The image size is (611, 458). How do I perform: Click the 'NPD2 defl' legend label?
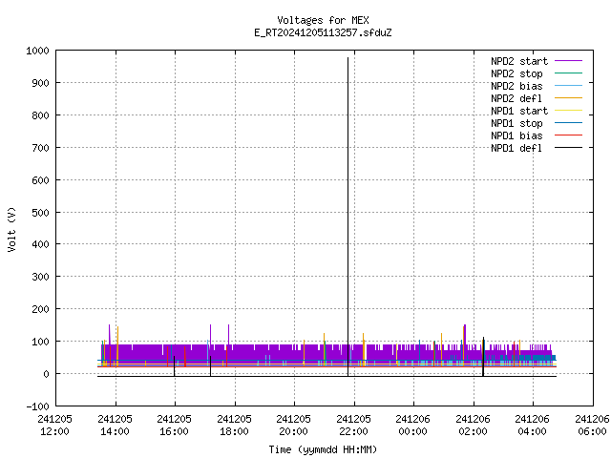click(x=516, y=98)
